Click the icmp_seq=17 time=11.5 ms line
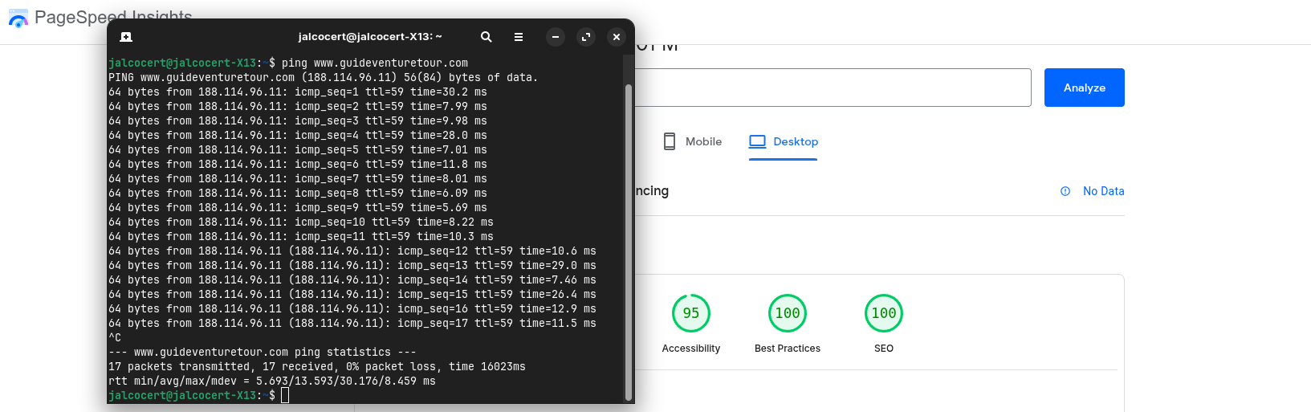This screenshot has height=412, width=1311. [352, 323]
